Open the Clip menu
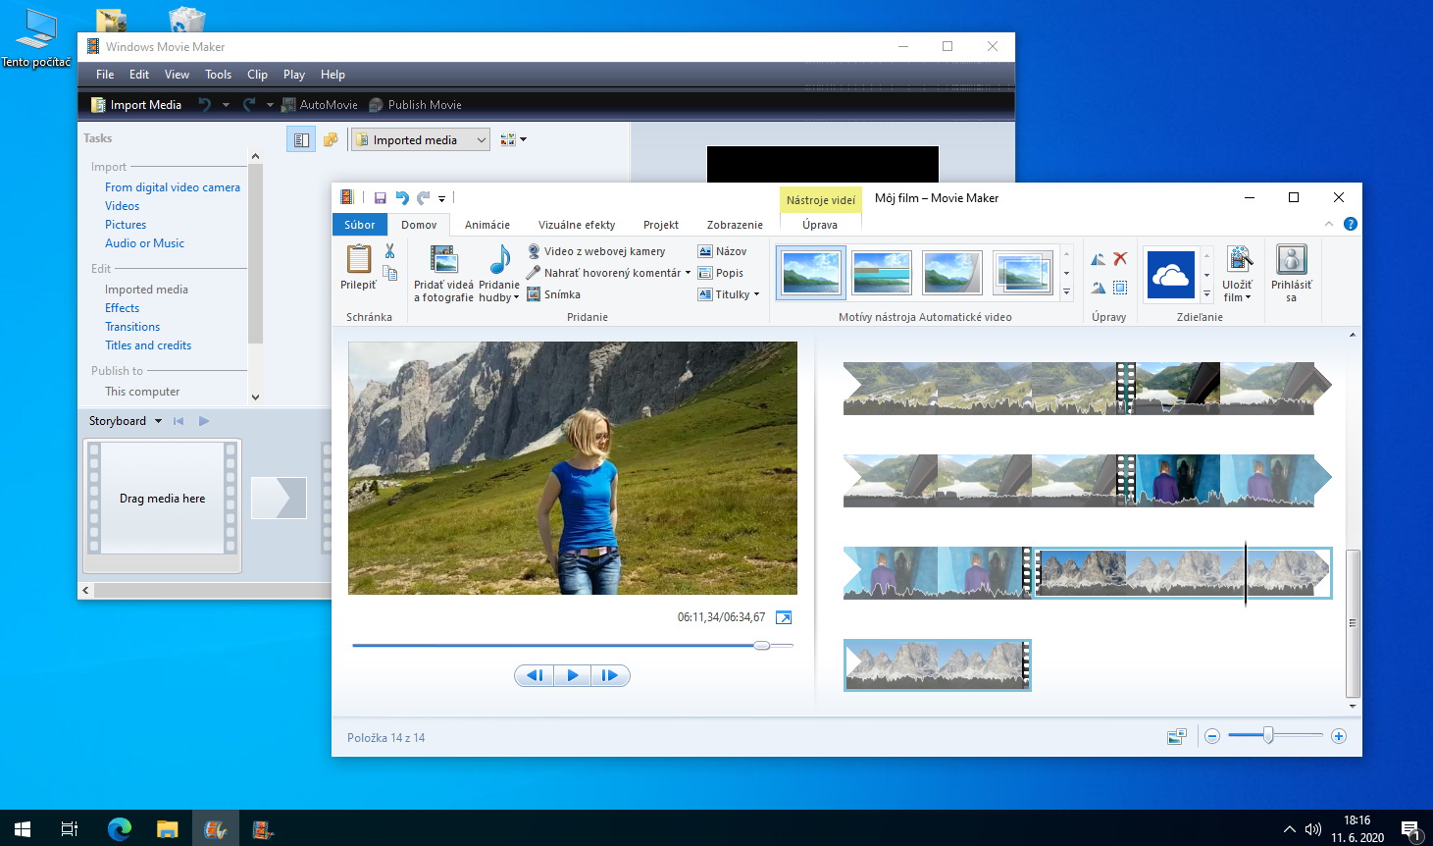The height and width of the screenshot is (846, 1433). (x=257, y=75)
